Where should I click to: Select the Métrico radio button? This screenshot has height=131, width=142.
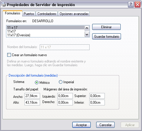[x=37, y=83]
